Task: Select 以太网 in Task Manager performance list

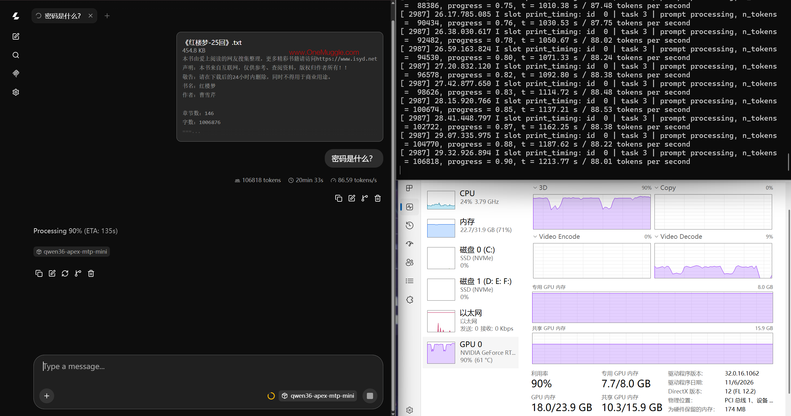Action: coord(471,321)
